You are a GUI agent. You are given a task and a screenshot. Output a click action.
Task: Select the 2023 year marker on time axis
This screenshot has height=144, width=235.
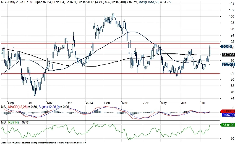tap(89, 103)
